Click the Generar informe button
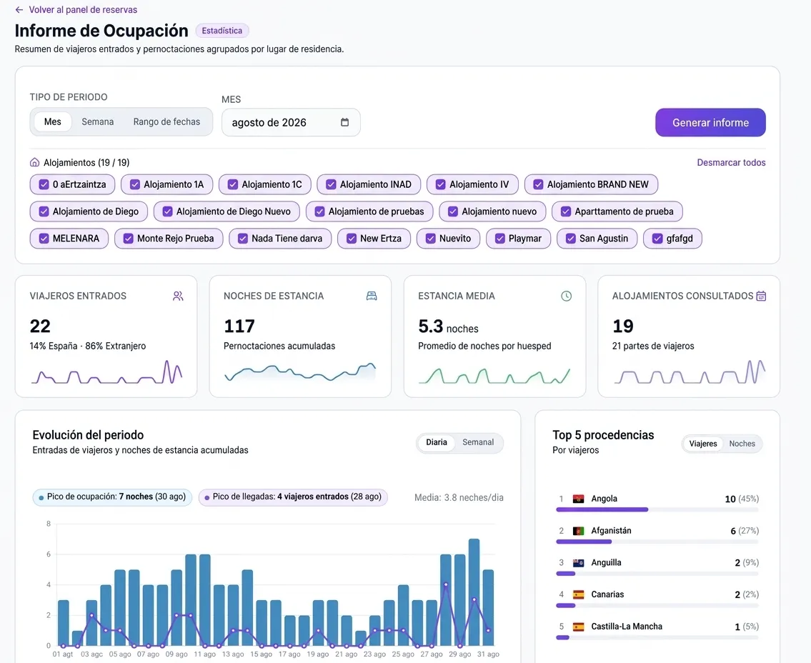The height and width of the screenshot is (663, 811). (x=710, y=123)
